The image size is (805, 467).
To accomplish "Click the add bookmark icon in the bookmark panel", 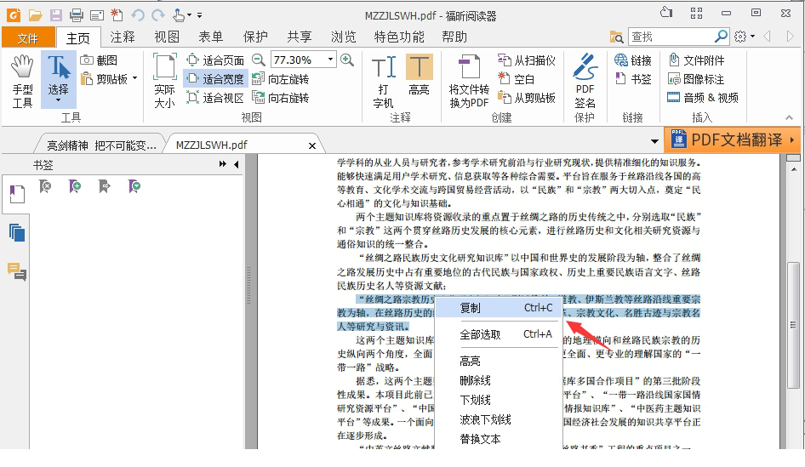I will tap(76, 186).
